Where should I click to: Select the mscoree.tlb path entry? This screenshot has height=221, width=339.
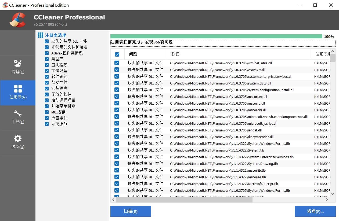218,177
